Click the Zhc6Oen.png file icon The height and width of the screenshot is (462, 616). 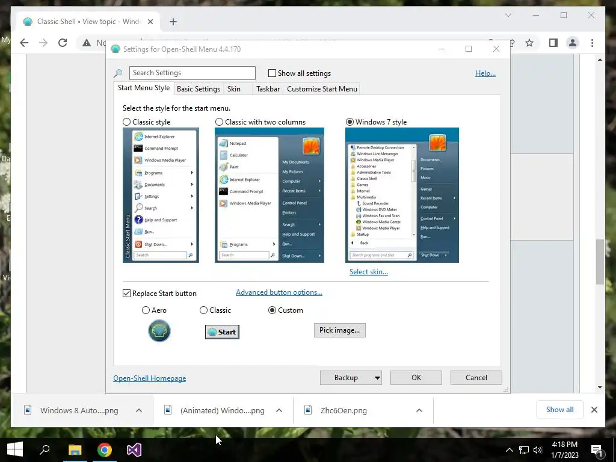click(x=309, y=410)
